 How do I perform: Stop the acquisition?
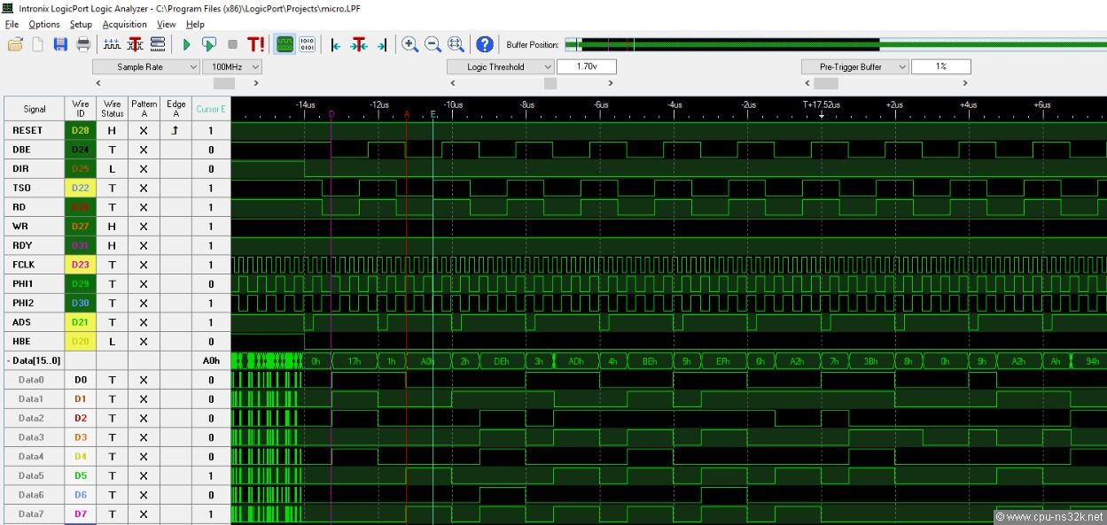232,44
